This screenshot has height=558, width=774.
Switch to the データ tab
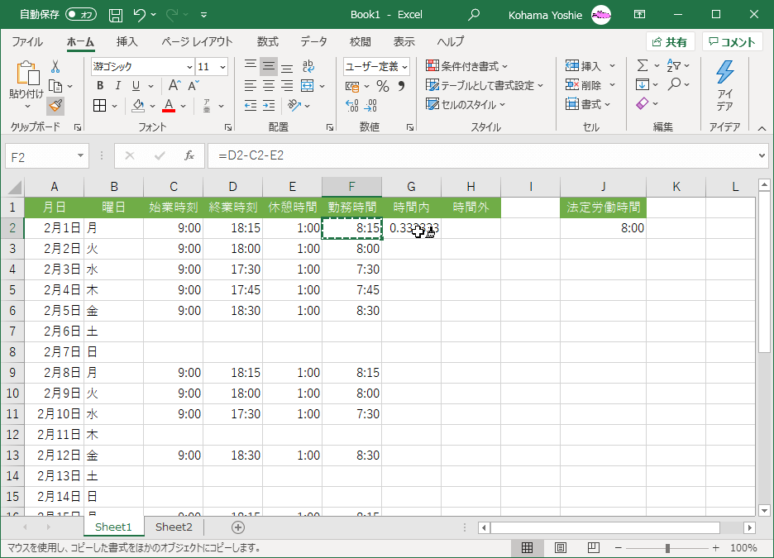(x=313, y=42)
